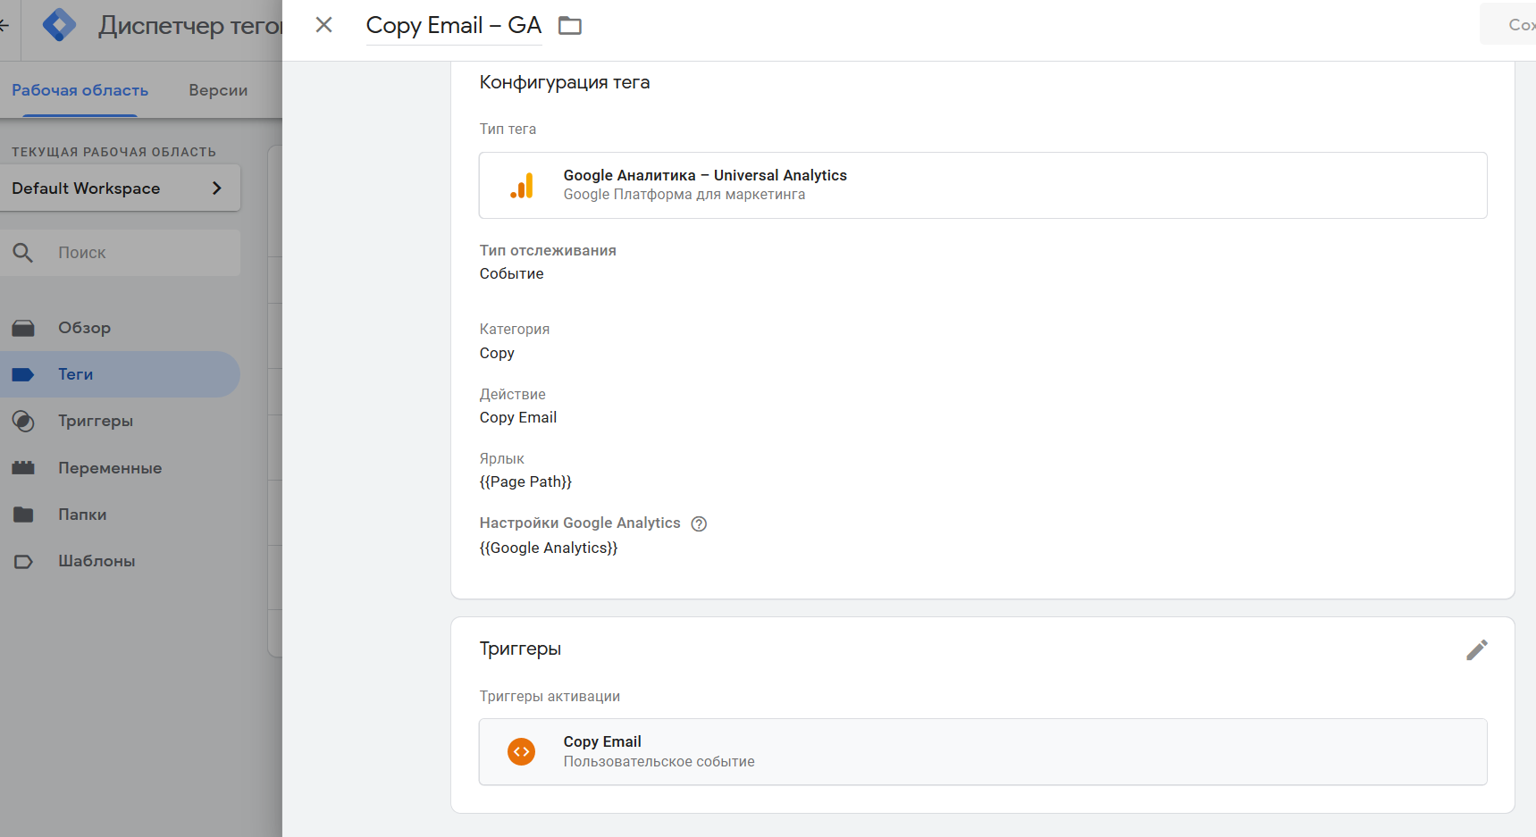Click the Пользовательское событие trigger subtitle
Screen dimensions: 1536x837
(x=659, y=761)
